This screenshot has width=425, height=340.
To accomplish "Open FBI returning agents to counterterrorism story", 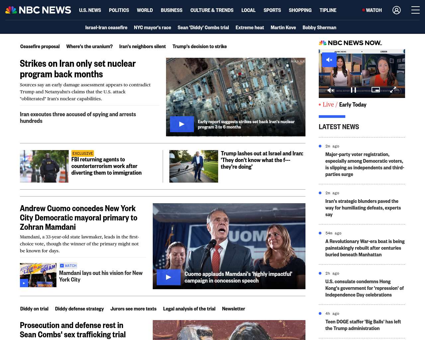I will tap(106, 166).
